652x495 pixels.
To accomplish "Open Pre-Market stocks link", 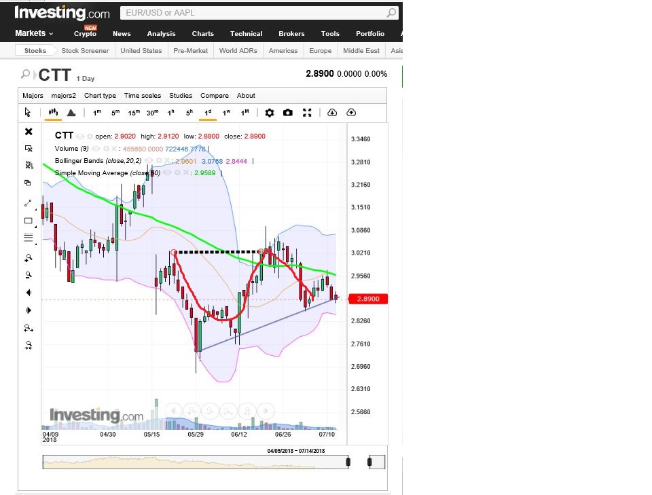I will coord(190,51).
